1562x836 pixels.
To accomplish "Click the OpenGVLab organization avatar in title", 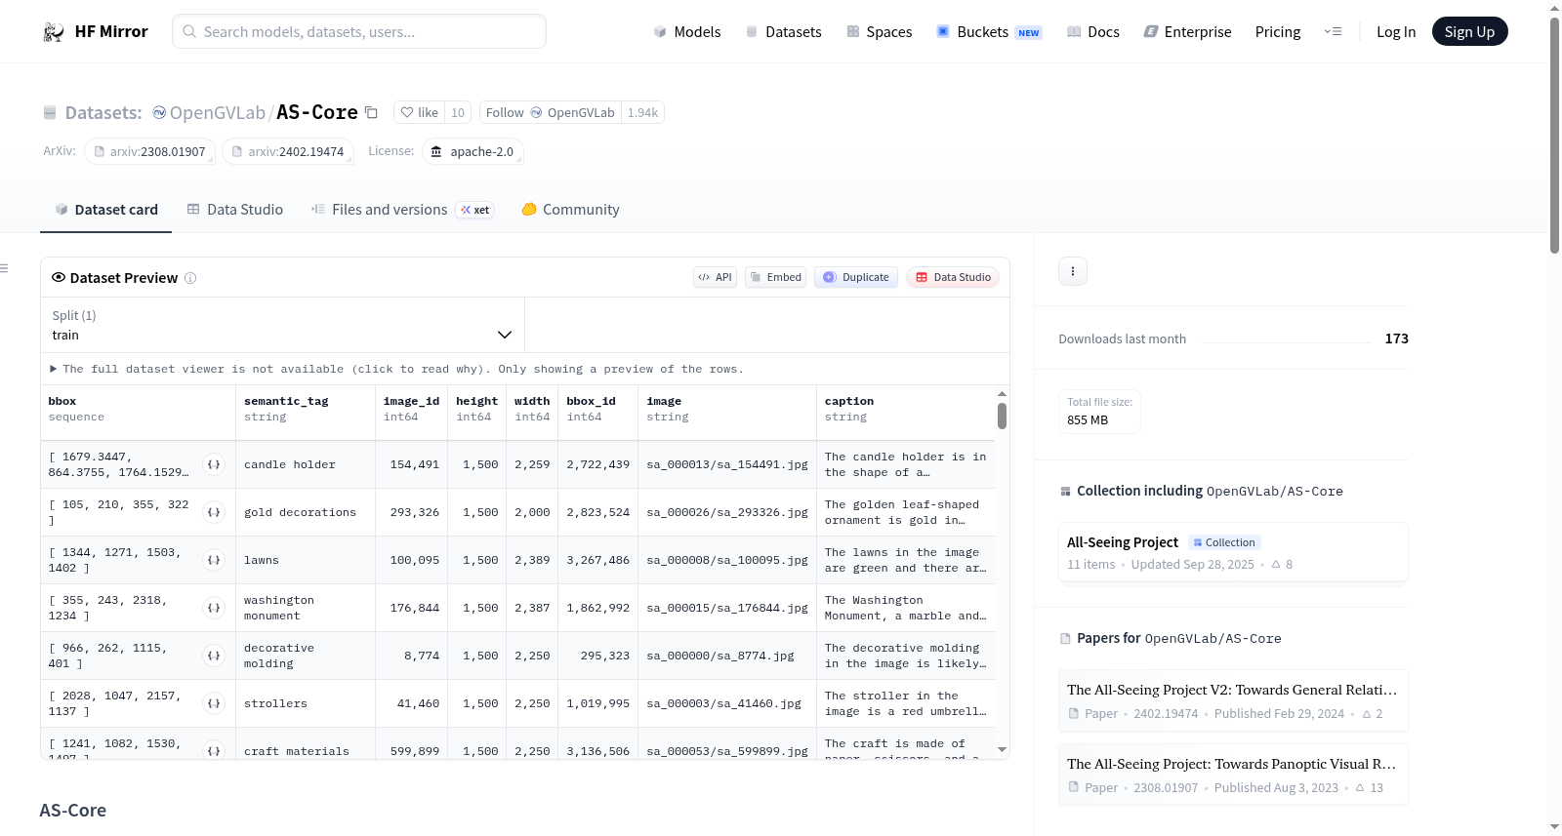I will [159, 113].
